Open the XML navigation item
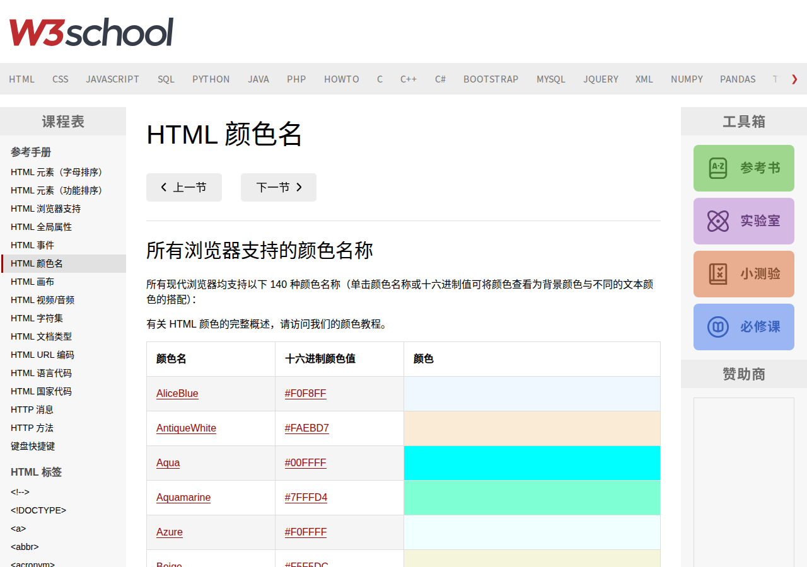Viewport: 807px width, 567px height. click(644, 79)
